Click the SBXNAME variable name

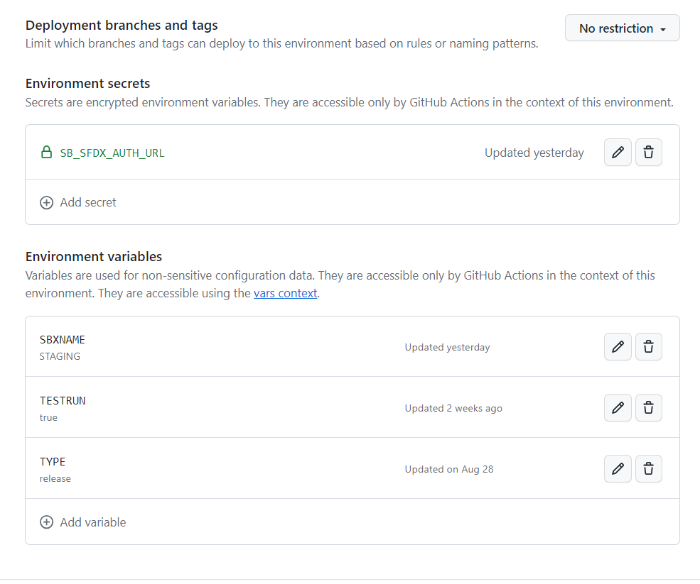63,340
